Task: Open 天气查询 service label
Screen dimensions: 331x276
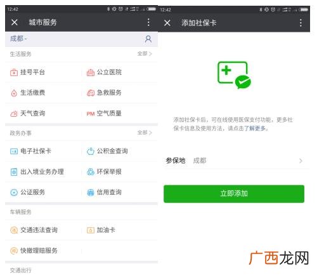Action: coord(32,114)
